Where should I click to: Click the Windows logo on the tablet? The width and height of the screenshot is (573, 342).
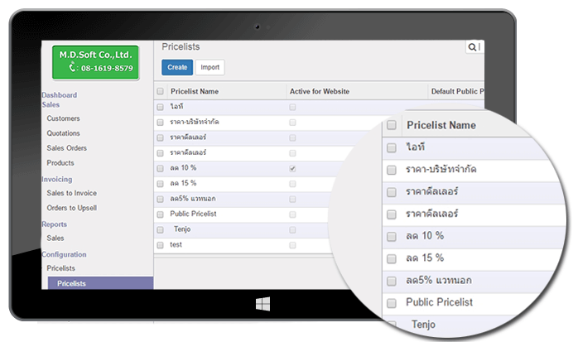coord(262,304)
